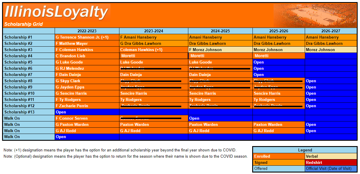360x174 pixels.
Task: Select the 2024-2025 column header
Action: pos(220,31)
